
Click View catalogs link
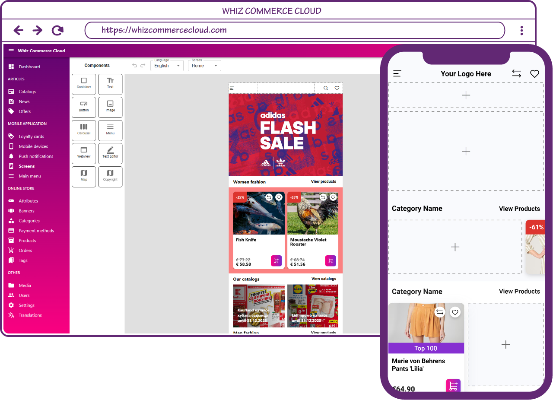(324, 279)
